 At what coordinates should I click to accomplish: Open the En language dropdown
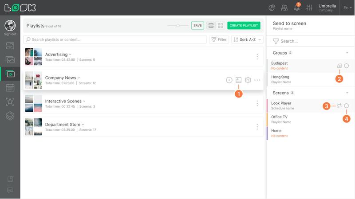347,8
